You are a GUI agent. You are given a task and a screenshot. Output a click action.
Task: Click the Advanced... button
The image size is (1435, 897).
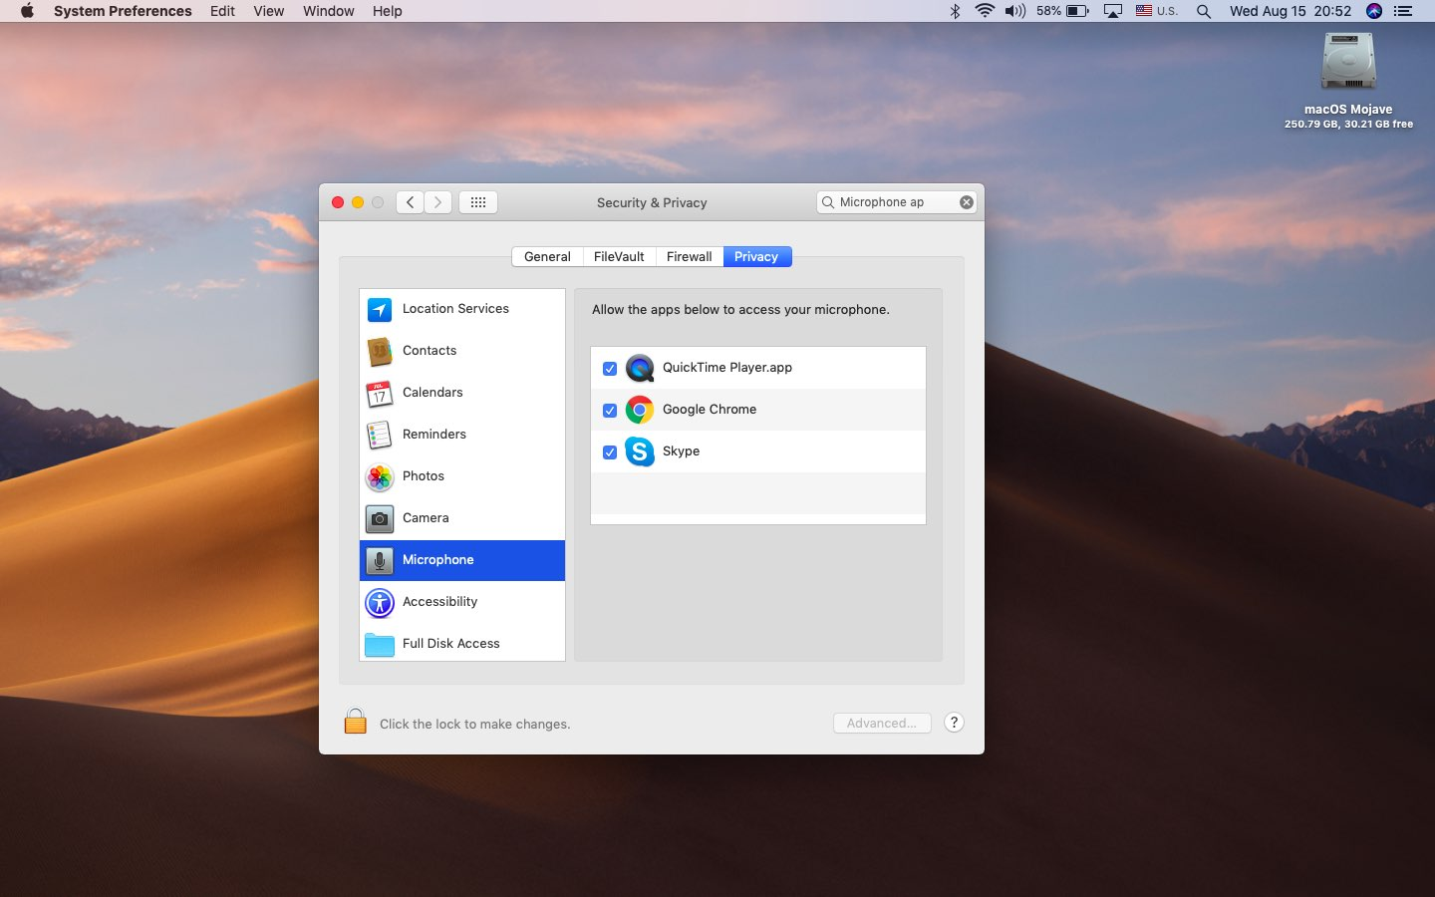[x=882, y=723]
